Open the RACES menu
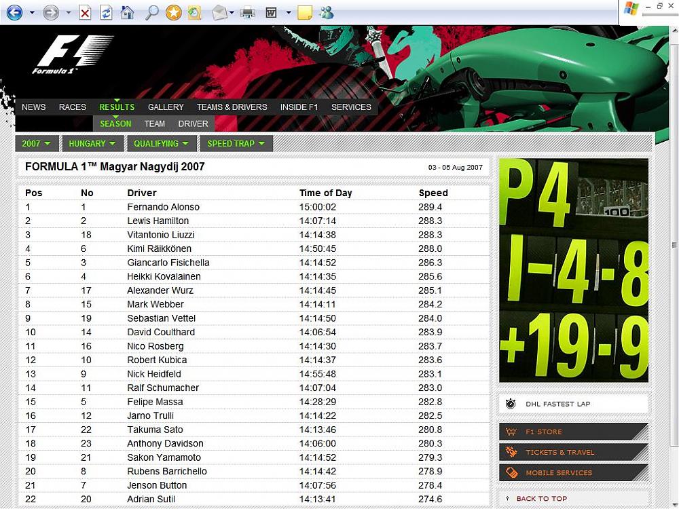This screenshot has height=509, width=679. tap(73, 107)
